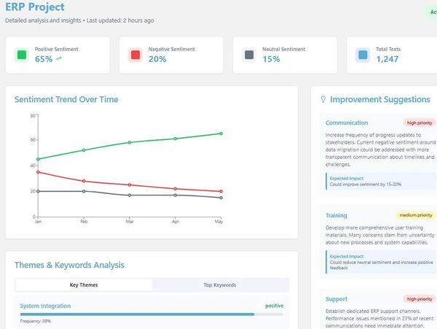Click the Apr label on the chart axis
The image size is (437, 329).
click(176, 222)
